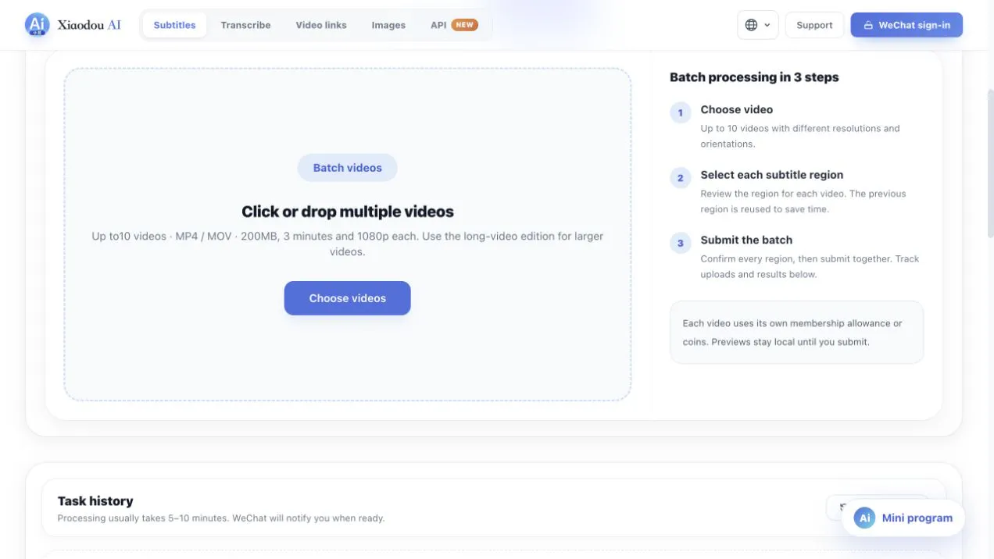Click the step 1 badge beside Choose video

680,113
